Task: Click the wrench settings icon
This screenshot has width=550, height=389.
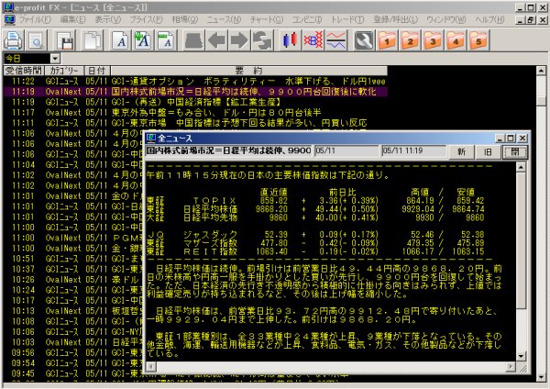Action: coord(363,40)
